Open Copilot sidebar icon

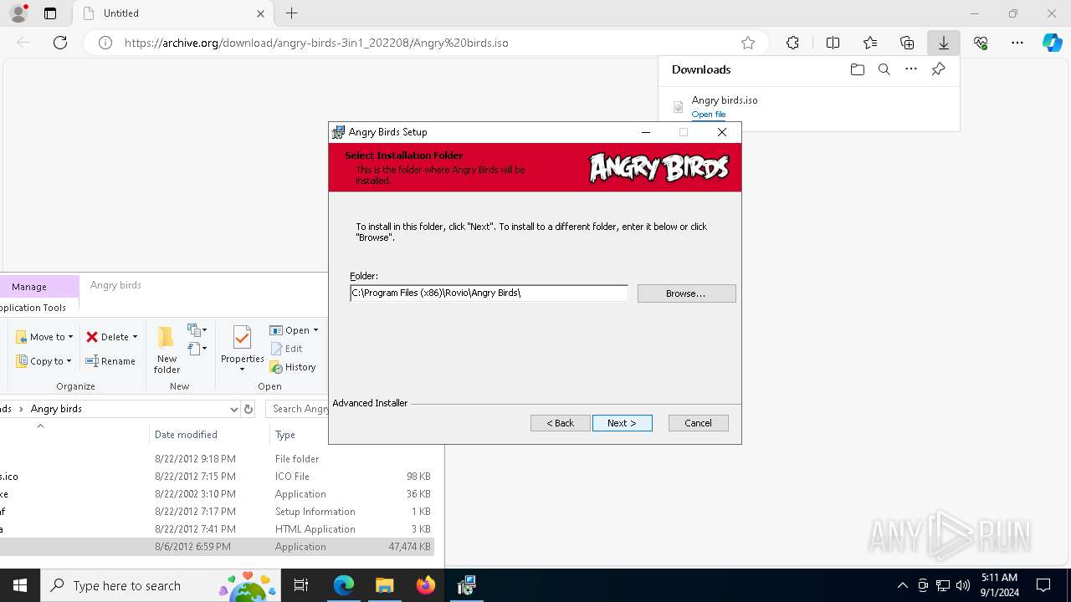click(x=1052, y=43)
